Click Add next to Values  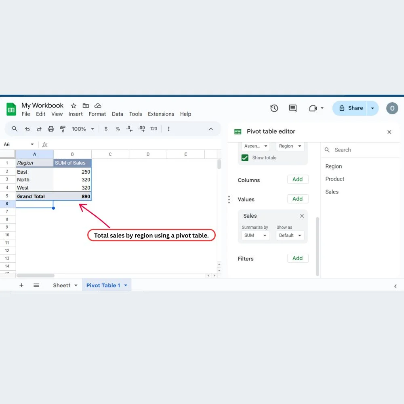298,199
